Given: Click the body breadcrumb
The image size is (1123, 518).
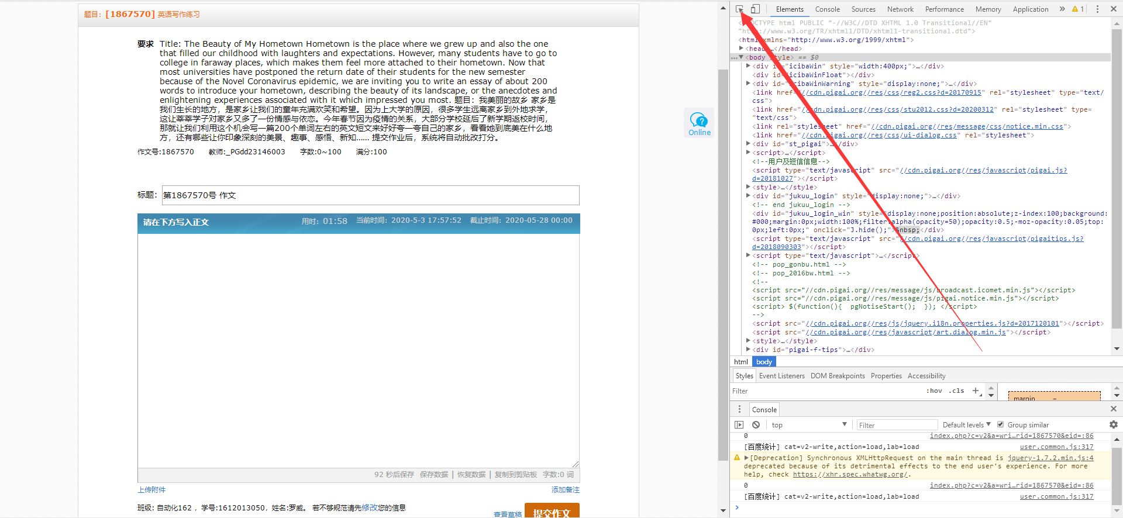Looking at the screenshot, I should [x=764, y=362].
